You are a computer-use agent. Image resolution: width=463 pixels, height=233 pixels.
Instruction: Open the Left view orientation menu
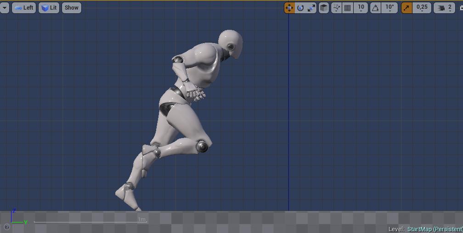24,8
